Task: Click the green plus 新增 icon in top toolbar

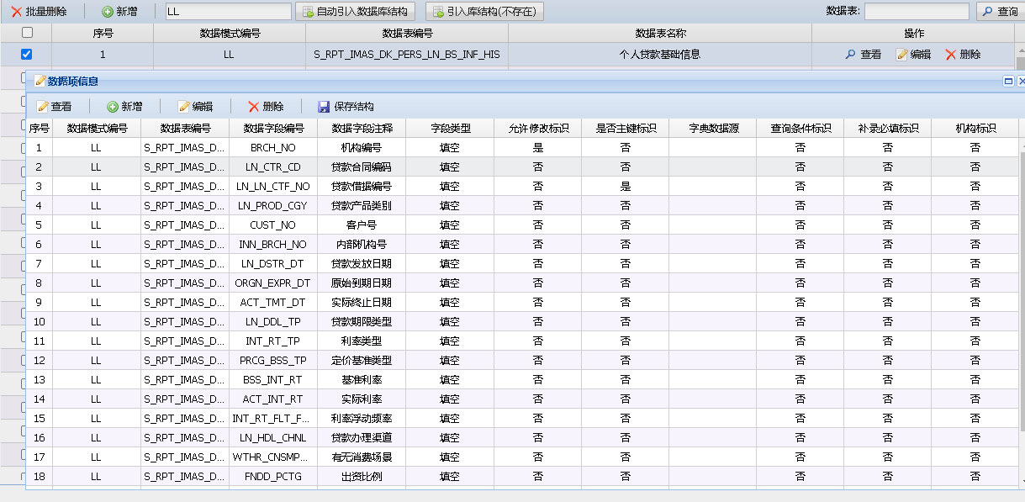Action: pyautogui.click(x=108, y=12)
